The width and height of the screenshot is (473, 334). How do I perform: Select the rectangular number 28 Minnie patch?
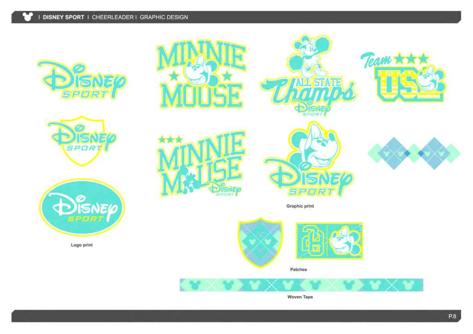tap(329, 241)
